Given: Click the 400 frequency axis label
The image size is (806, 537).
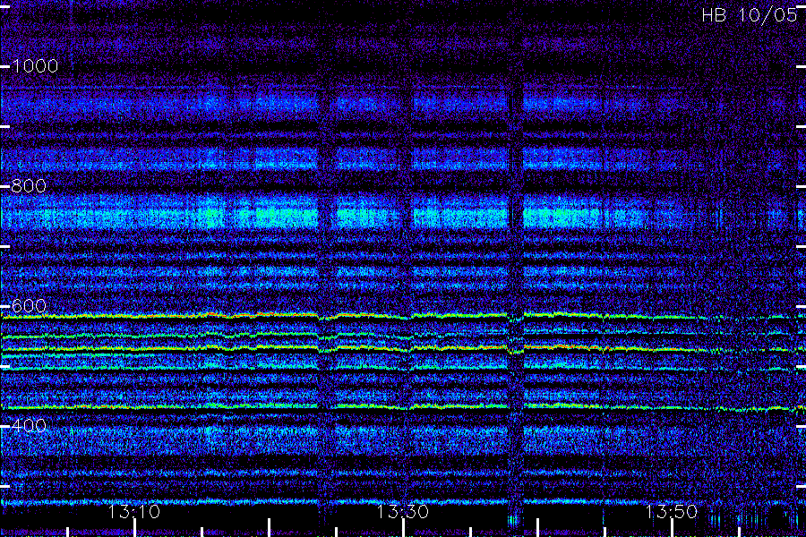Looking at the screenshot, I should coord(29,425).
